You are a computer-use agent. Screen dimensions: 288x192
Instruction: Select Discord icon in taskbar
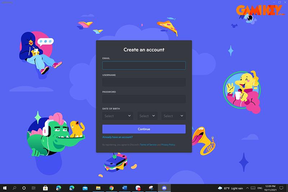click(164, 188)
